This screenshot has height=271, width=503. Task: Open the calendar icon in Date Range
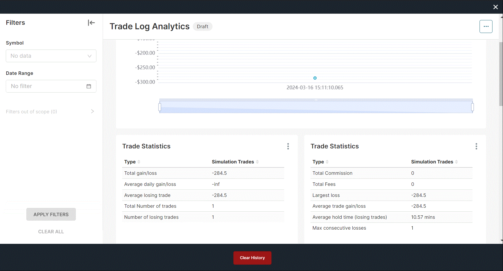(x=89, y=86)
